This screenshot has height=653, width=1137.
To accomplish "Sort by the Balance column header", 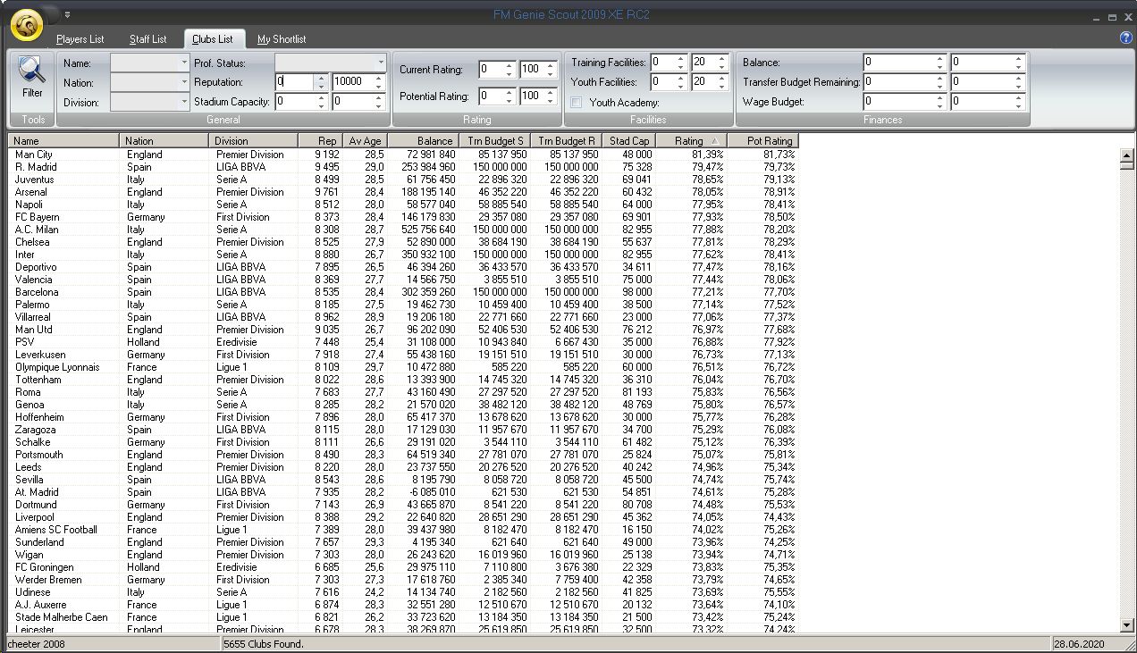I will [424, 141].
